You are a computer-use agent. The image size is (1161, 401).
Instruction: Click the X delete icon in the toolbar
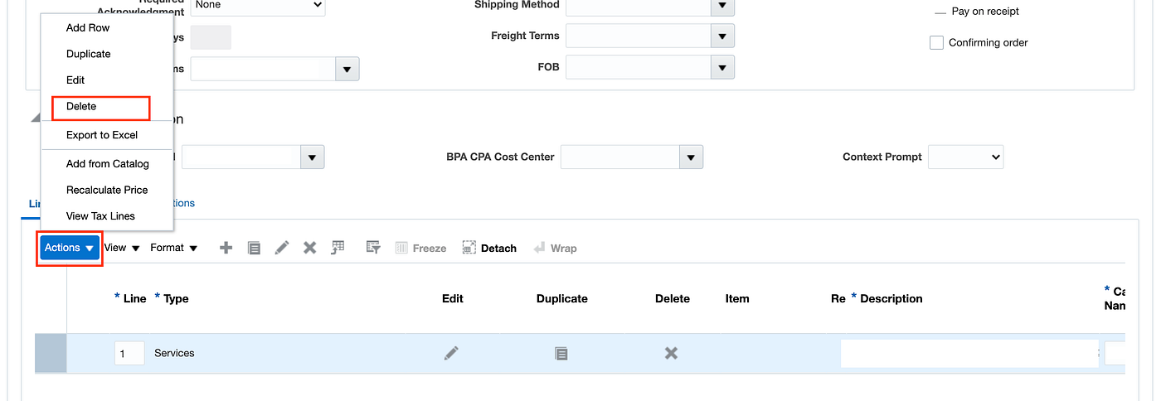(309, 248)
